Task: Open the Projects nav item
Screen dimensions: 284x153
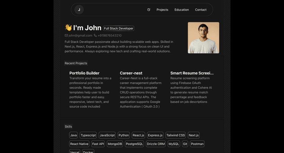Action: [x=162, y=10]
